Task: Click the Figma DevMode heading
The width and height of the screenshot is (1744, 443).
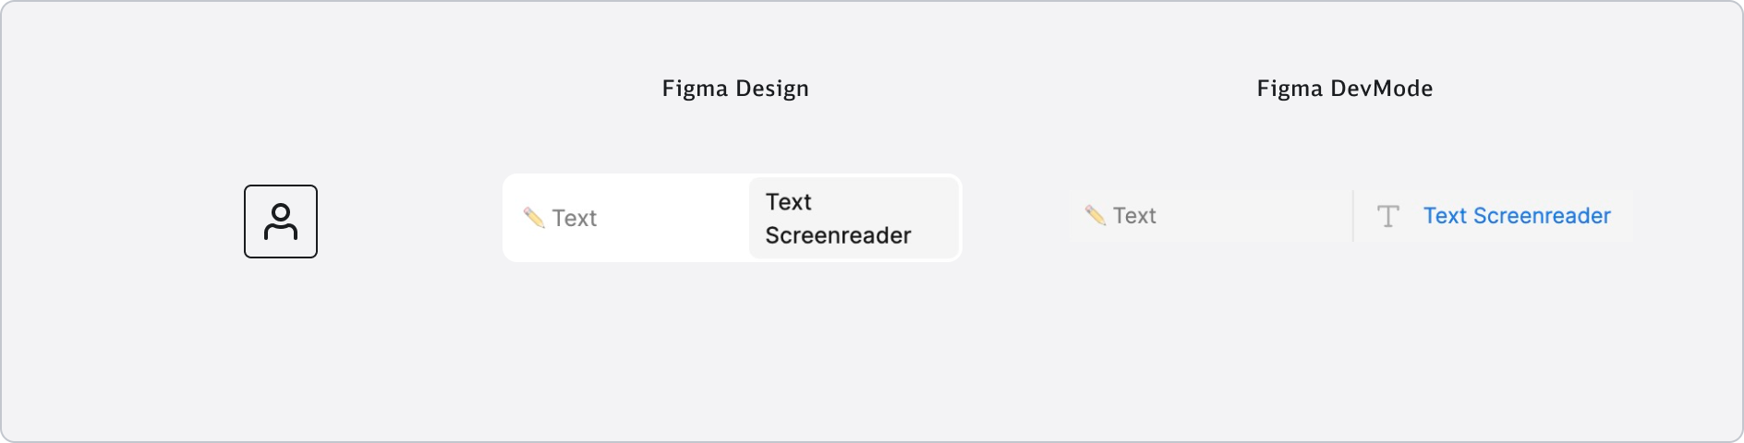Action: click(x=1344, y=89)
